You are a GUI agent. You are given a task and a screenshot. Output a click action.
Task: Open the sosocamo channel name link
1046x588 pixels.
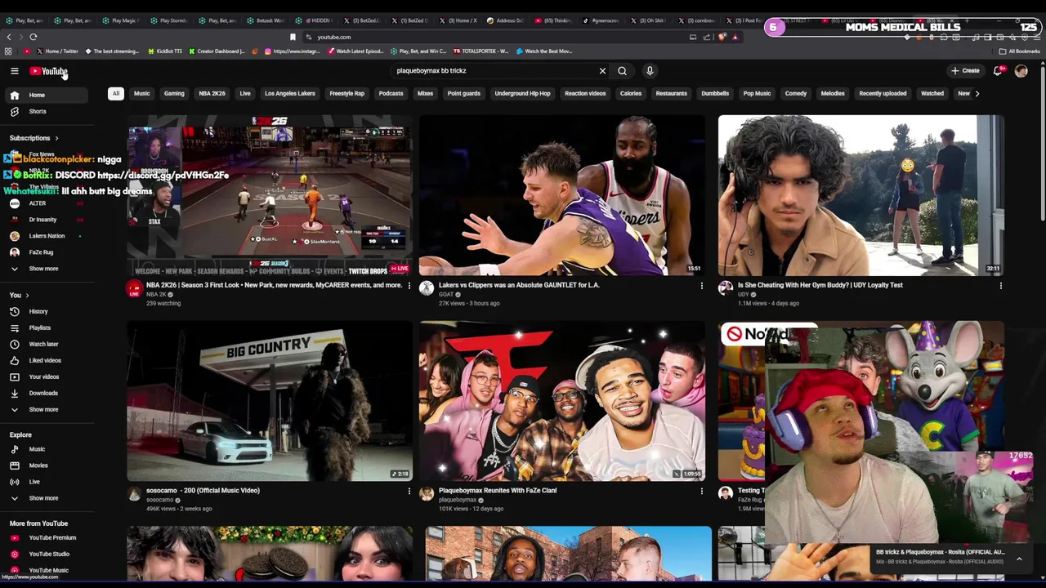pyautogui.click(x=159, y=500)
